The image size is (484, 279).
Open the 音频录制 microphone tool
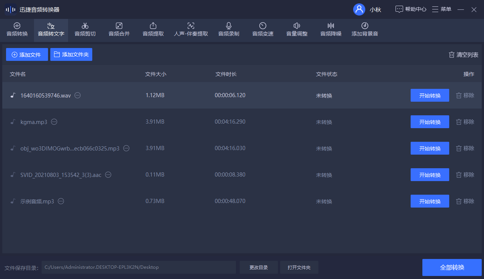tap(229, 29)
